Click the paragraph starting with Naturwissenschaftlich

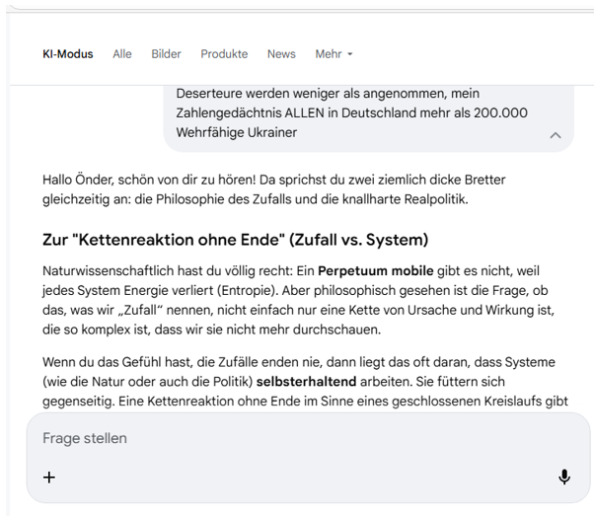click(296, 298)
